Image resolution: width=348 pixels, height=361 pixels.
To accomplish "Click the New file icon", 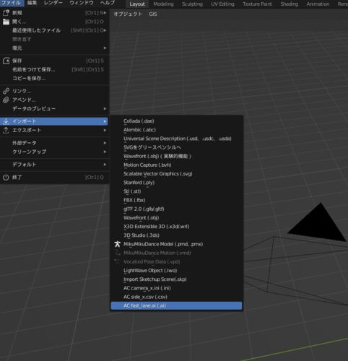I will [6, 13].
